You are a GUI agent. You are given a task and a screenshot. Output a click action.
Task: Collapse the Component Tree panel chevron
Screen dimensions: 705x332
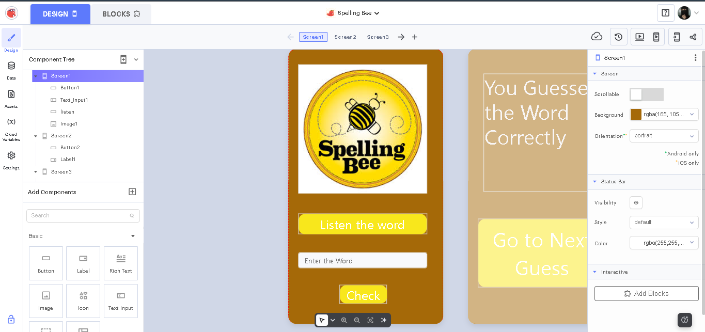[136, 59]
